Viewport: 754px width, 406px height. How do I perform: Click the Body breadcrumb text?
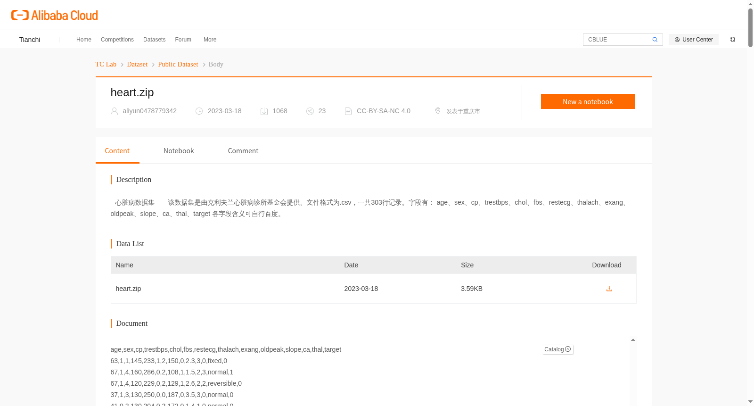pyautogui.click(x=216, y=64)
